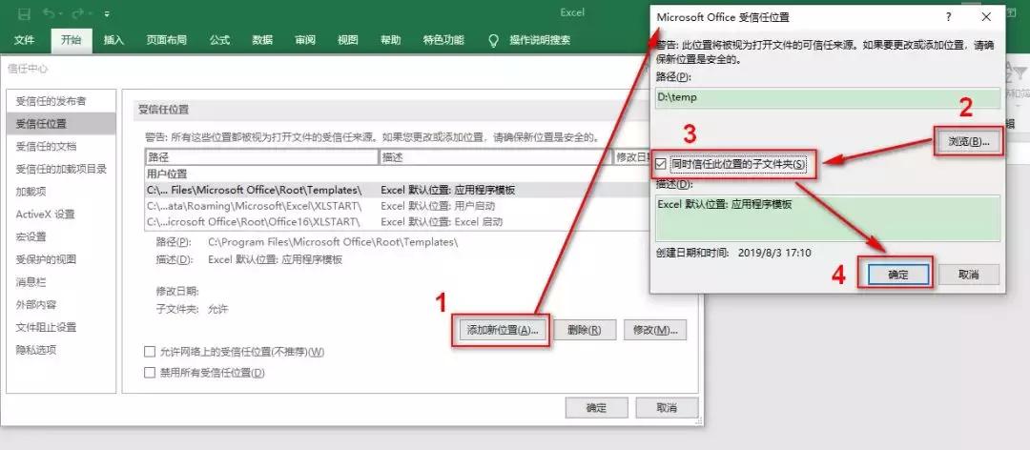Select 受保护的视图 category
Screen dimensions: 1030x450
(61, 258)
